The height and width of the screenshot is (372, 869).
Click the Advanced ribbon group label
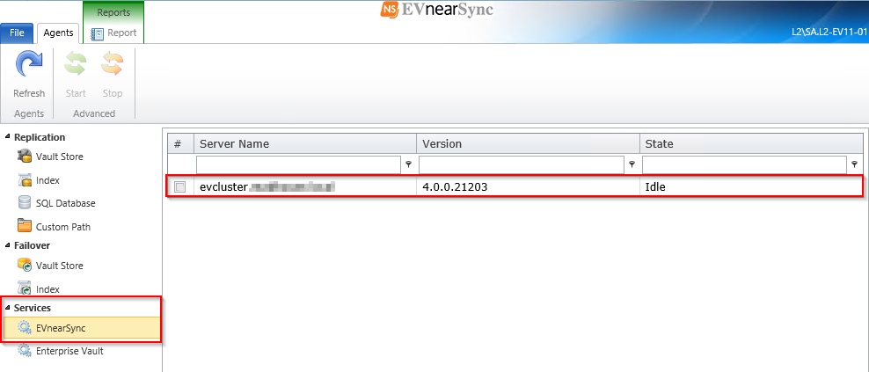(94, 113)
